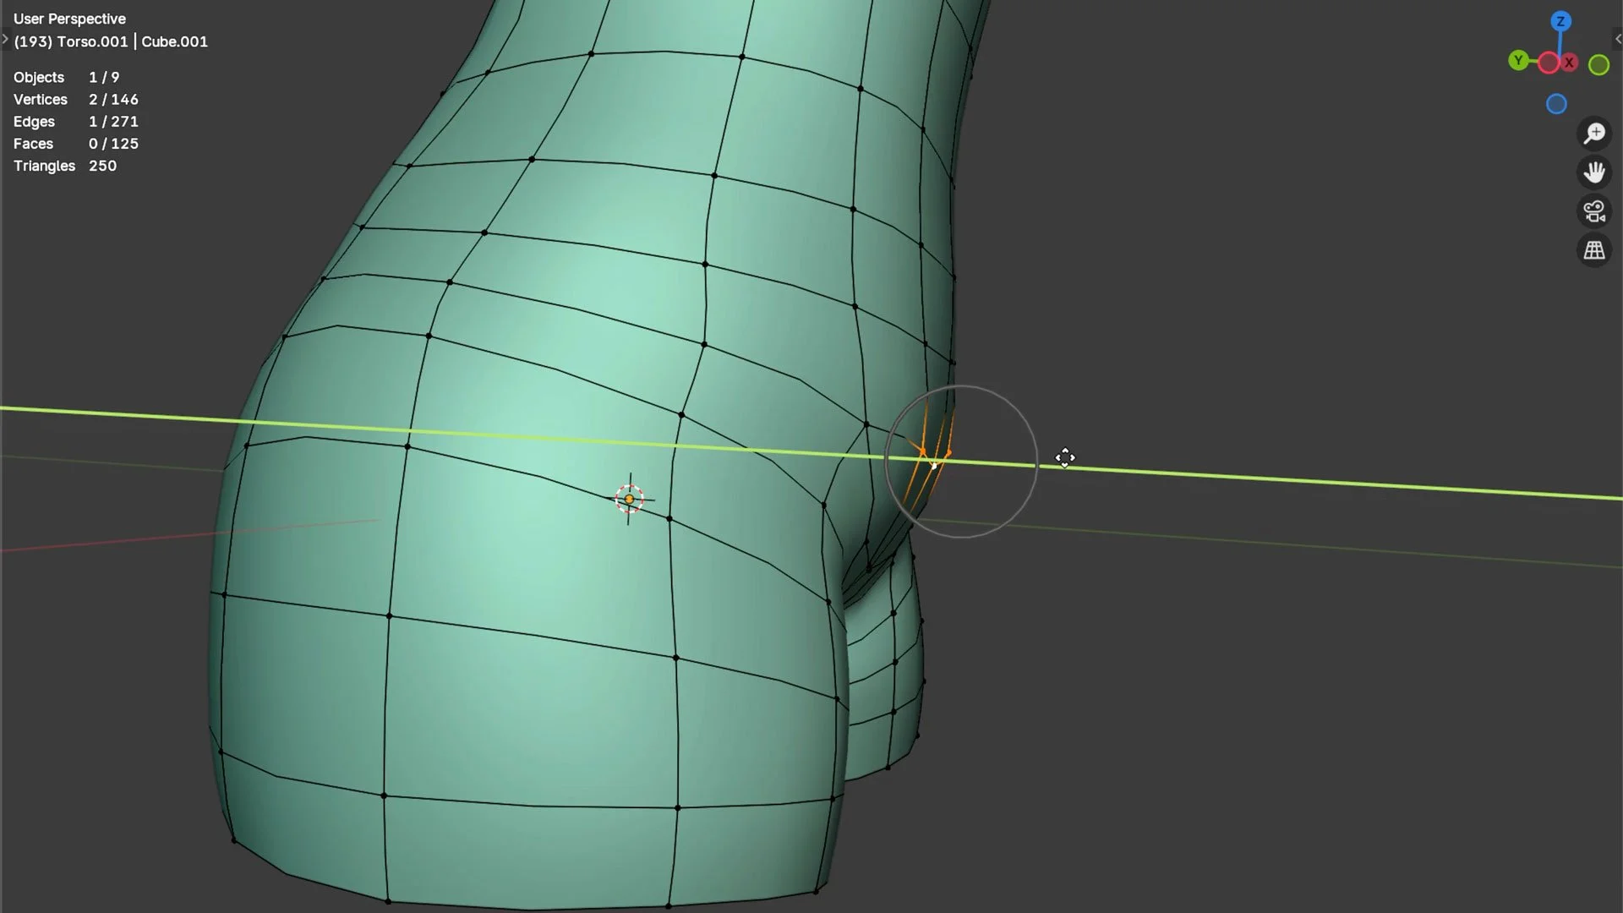Click the Torso.001 | Cube.001 object name text
The height and width of the screenshot is (913, 1623).
point(111,41)
